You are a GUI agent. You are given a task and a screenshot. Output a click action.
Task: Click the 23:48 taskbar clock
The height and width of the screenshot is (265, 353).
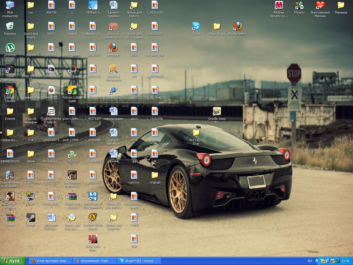(345, 261)
